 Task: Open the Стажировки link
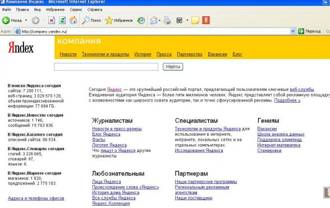click(269, 151)
